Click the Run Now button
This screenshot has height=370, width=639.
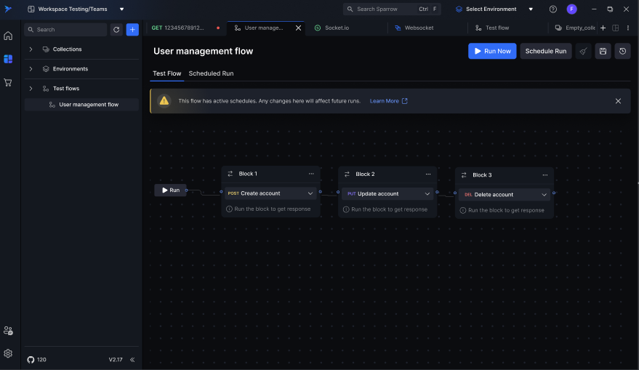(x=492, y=51)
